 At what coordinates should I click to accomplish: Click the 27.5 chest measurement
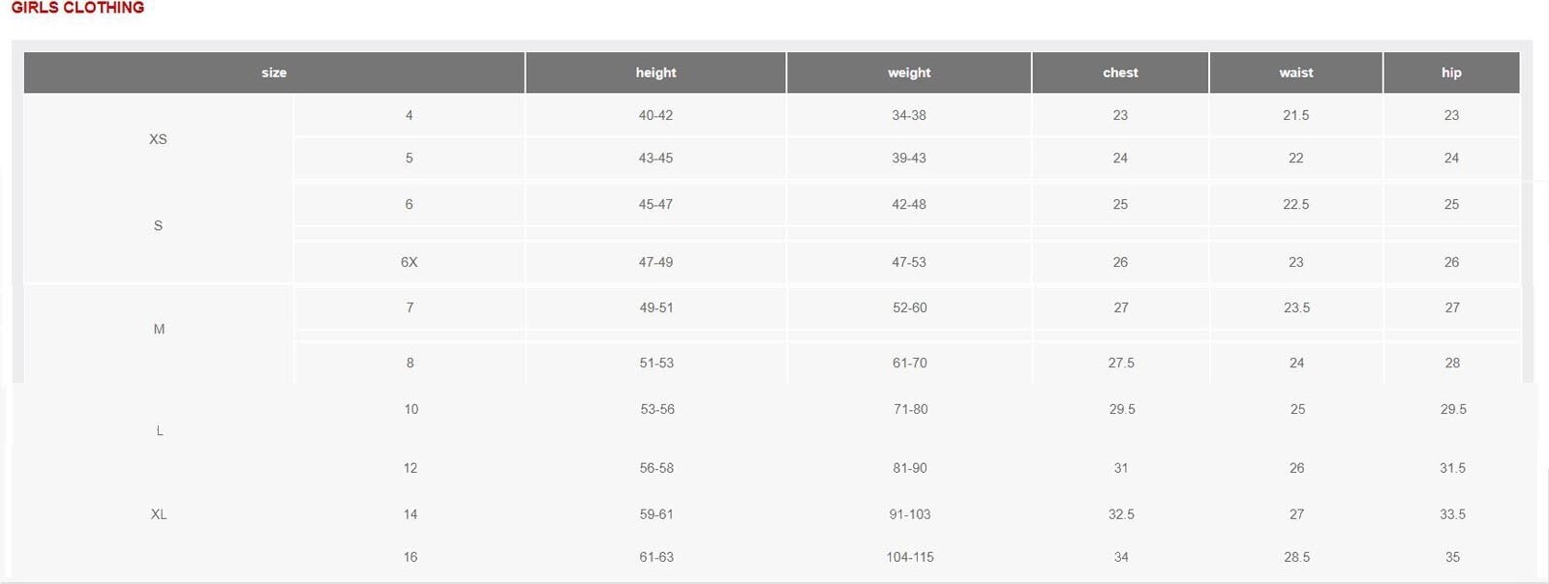(1121, 363)
